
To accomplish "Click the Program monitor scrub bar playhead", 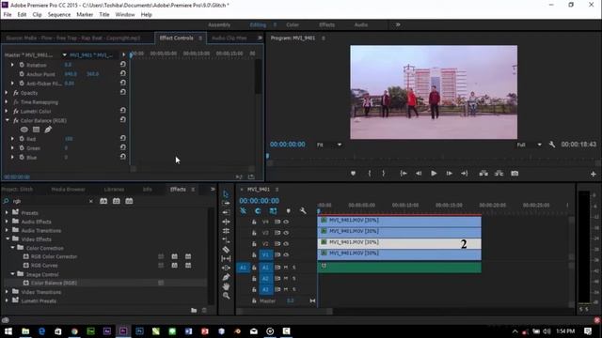I will pyautogui.click(x=267, y=156).
